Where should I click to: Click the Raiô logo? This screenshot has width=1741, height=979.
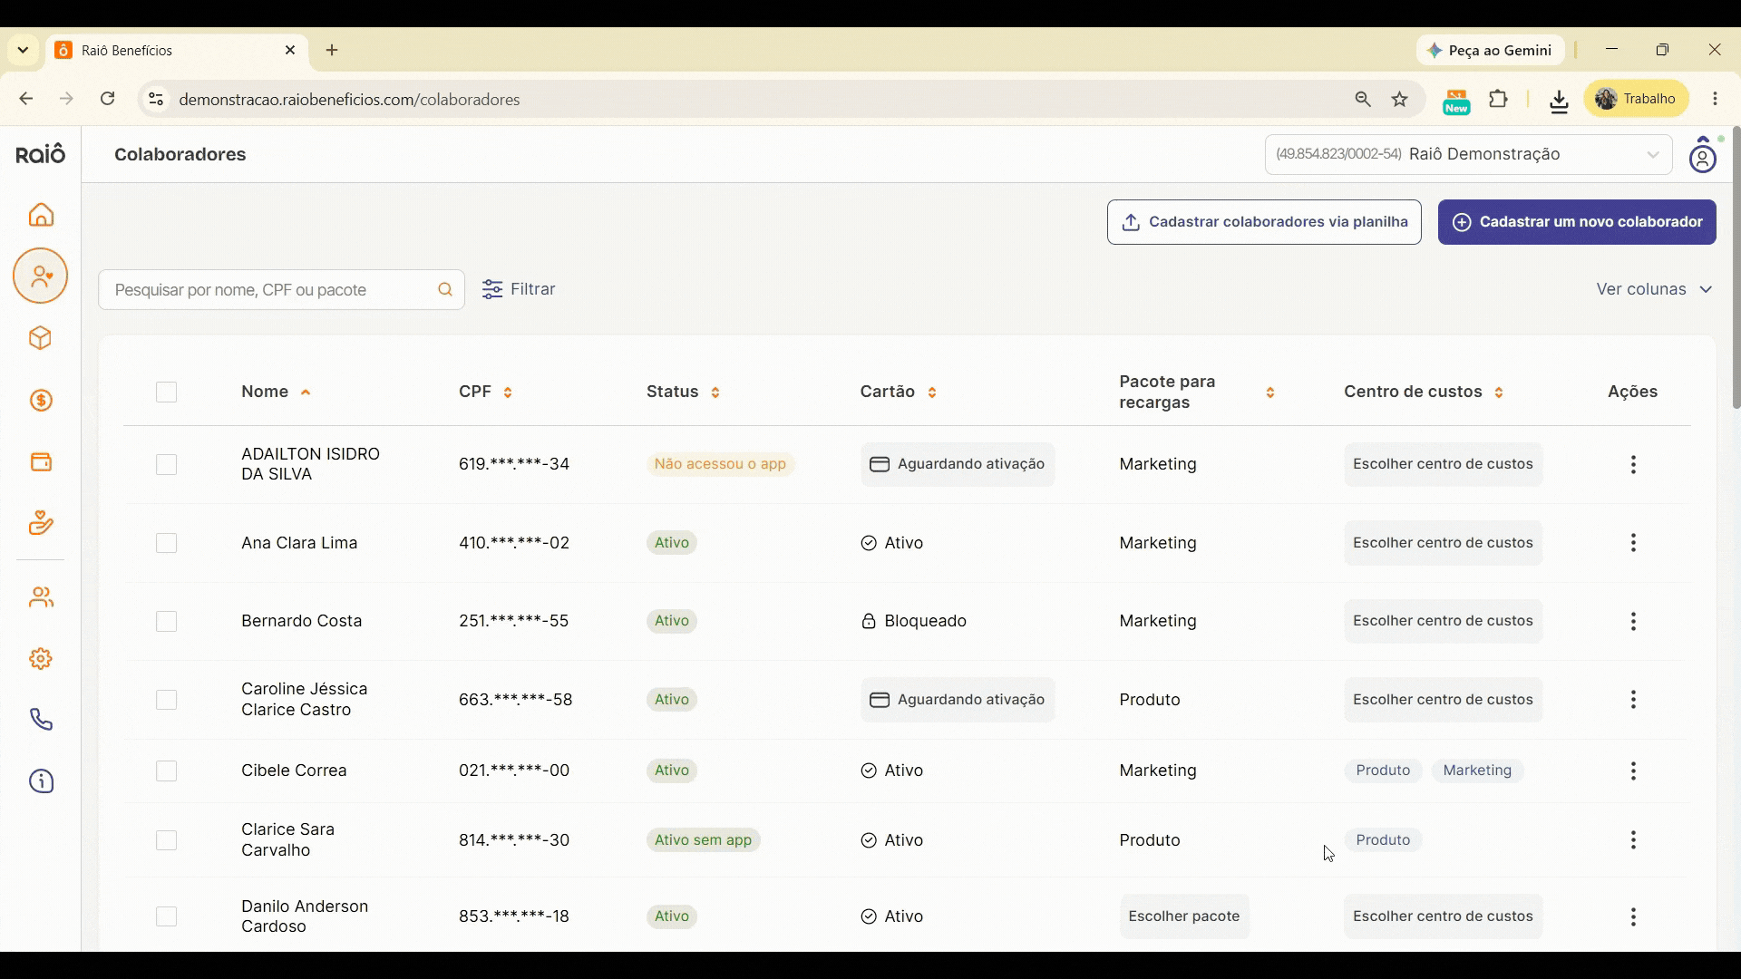[x=41, y=154]
